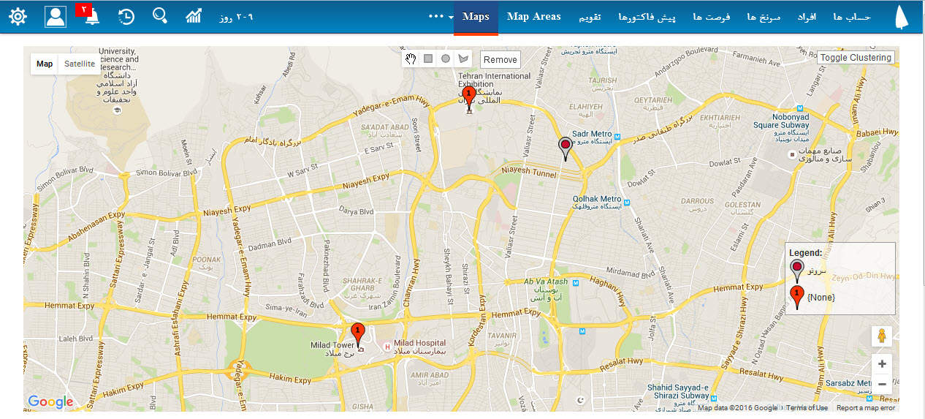Switch map to Satellite view
Screen dimensions: 925x419
(80, 64)
